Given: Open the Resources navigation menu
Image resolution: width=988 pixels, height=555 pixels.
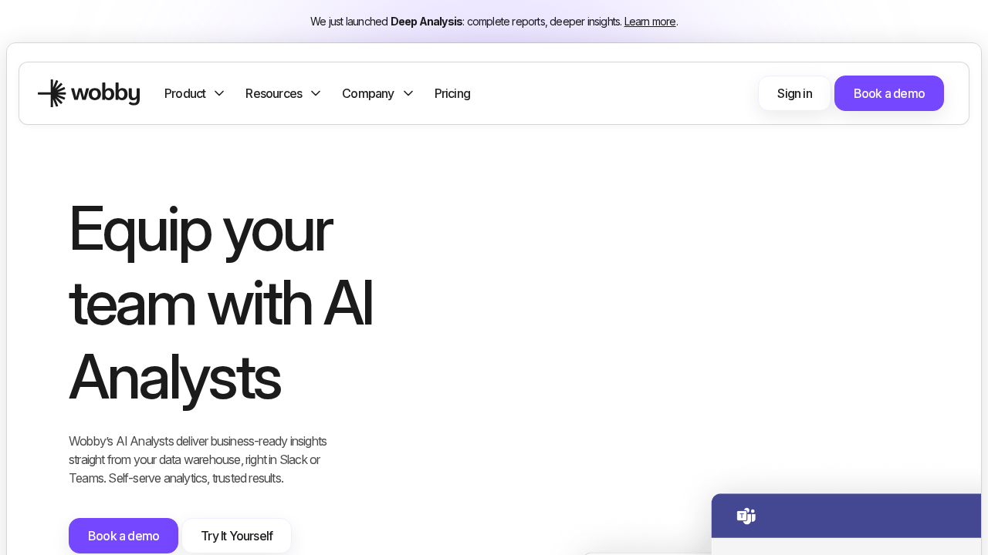Looking at the screenshot, I should pyautogui.click(x=274, y=93).
